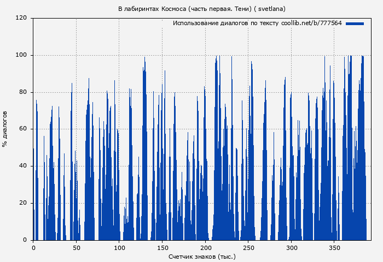Viewport: 383px width, 262px height.
Task: Click the «Счетчик знаков (тыс.)» axis label
Action: 202,256
